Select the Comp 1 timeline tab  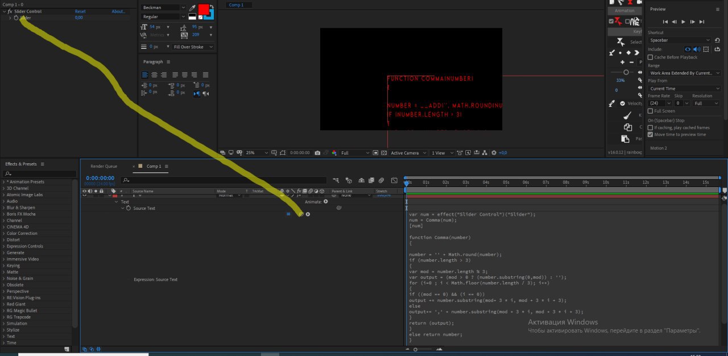click(x=154, y=166)
